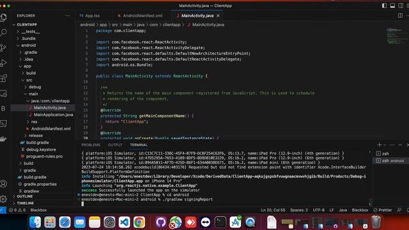The height and width of the screenshot is (230, 409).
Task: Open the launch profile dropdown next to plus
Action: point(385,145)
